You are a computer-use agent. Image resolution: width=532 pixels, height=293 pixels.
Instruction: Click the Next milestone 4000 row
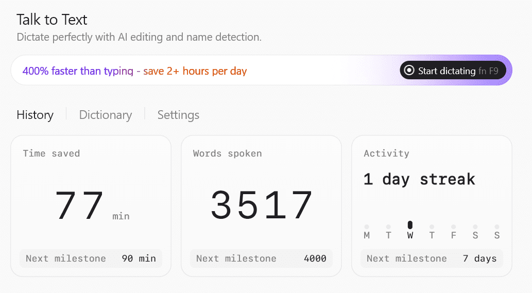click(261, 258)
